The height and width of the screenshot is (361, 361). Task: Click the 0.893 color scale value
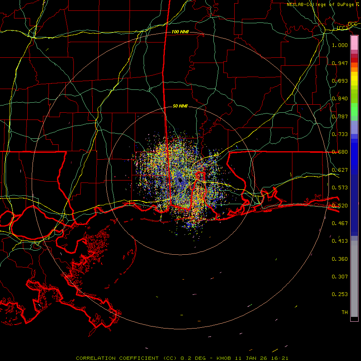point(340,81)
